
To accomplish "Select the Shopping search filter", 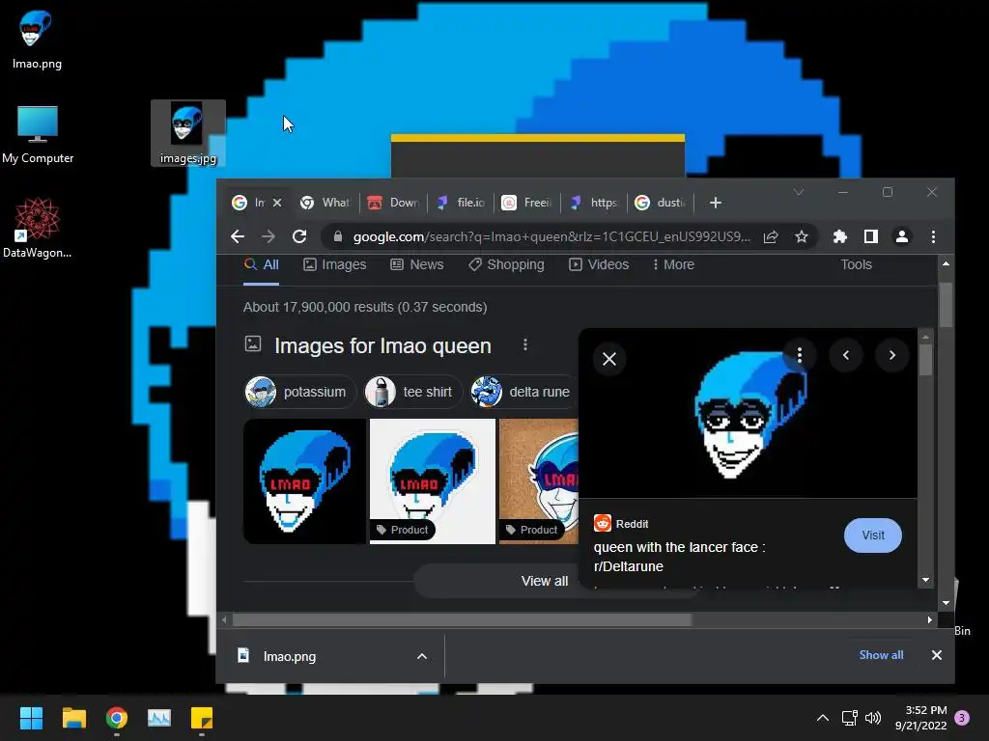I will pos(506,264).
